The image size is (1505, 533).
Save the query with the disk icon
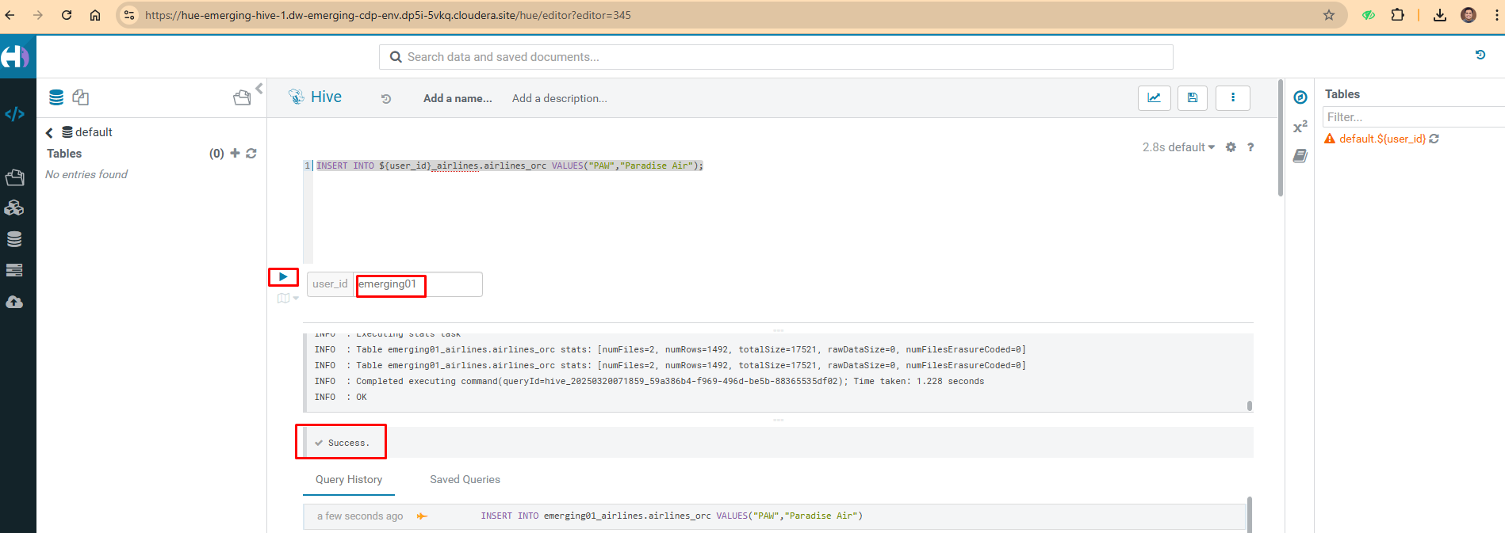(1193, 97)
